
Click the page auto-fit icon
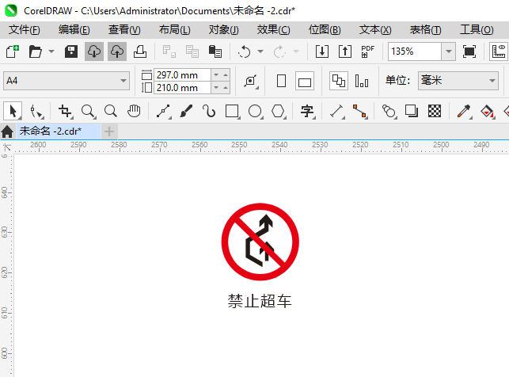pos(251,81)
